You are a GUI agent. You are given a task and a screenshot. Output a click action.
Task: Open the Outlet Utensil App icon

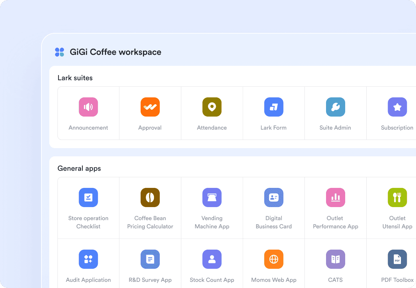397,197
